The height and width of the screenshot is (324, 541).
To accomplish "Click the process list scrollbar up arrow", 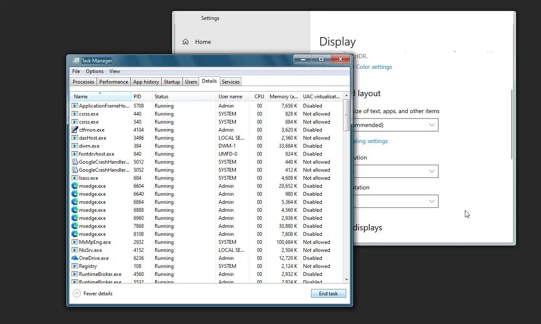I will 347,96.
